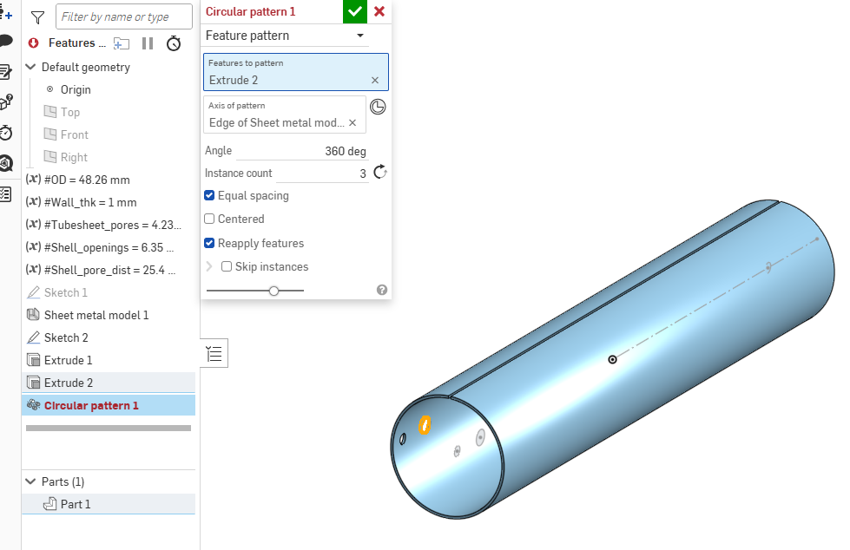The image size is (850, 550).
Task: Open the sidebar note editing icon
Action: click(6, 71)
